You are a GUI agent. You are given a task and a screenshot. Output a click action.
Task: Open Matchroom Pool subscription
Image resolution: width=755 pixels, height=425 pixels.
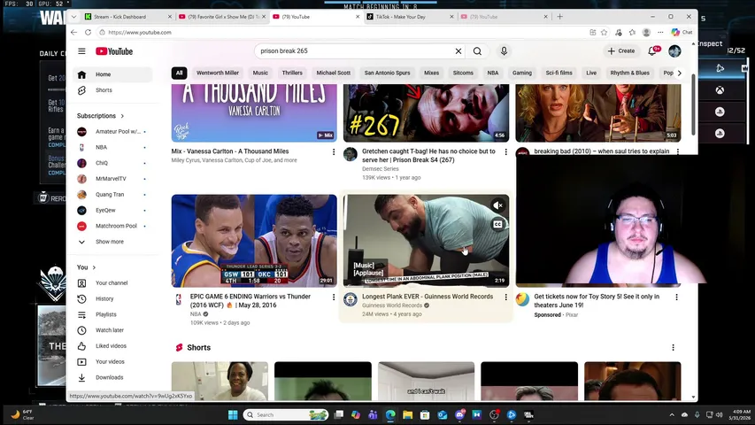pos(112,226)
